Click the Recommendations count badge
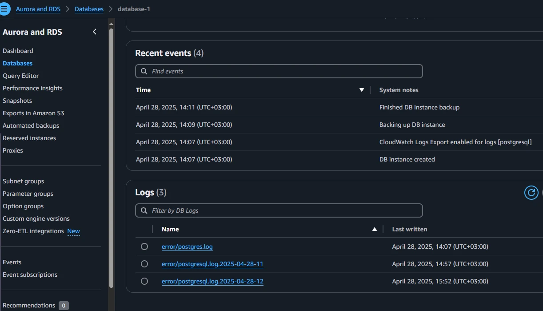This screenshot has width=543, height=311. tap(64, 306)
